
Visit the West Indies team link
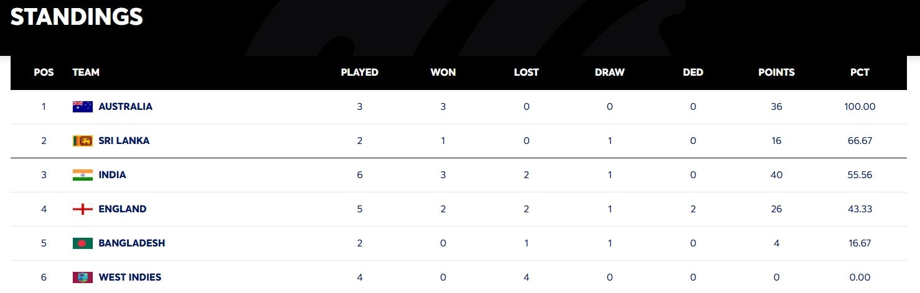129,277
